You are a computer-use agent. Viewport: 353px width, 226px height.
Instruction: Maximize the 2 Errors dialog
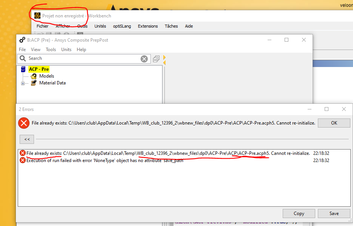click(327, 109)
